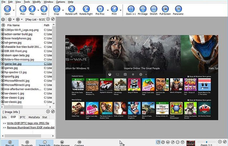Image resolution: width=228 pixels, height=146 pixels.
Task: Sort by the File Name column header
Action: [13, 25]
